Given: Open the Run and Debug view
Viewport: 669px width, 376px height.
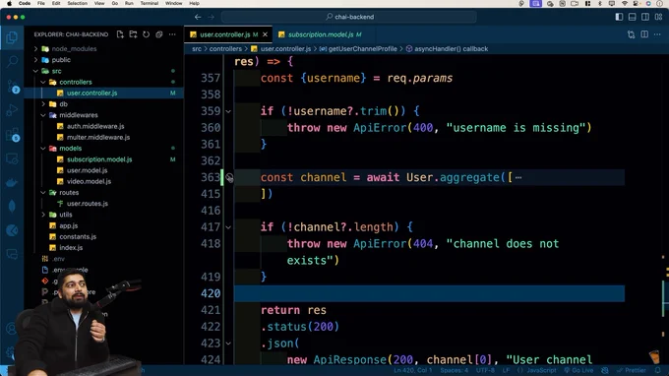Looking at the screenshot, I should 12,110.
